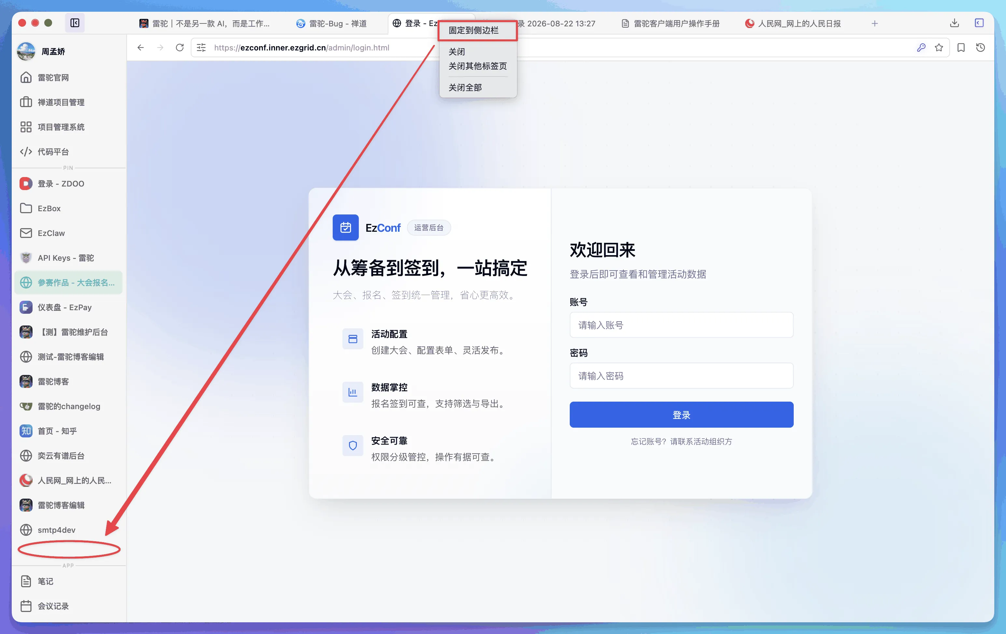Click the 周孟娇 user avatar
Screen dimensions: 1006x634
pos(26,51)
